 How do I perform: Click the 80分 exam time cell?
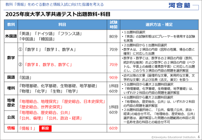click(113, 37)
